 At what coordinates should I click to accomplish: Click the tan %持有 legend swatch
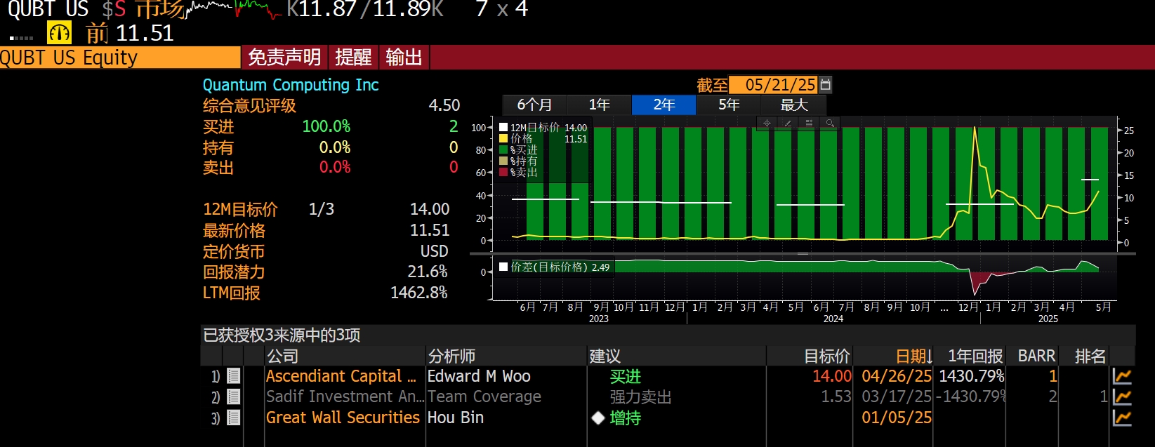[x=503, y=161]
